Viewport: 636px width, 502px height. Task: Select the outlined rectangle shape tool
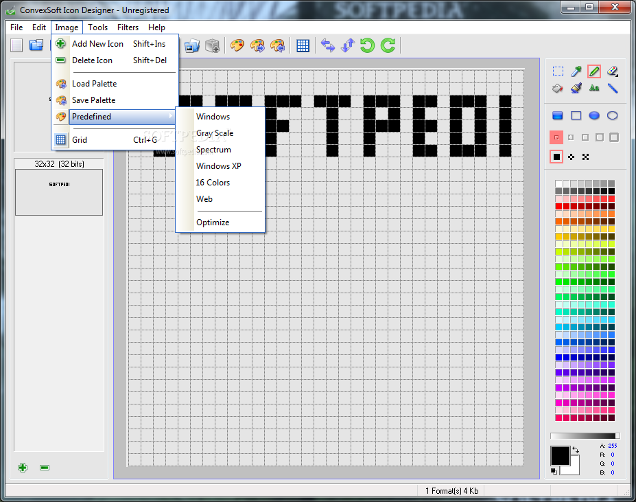coord(576,116)
